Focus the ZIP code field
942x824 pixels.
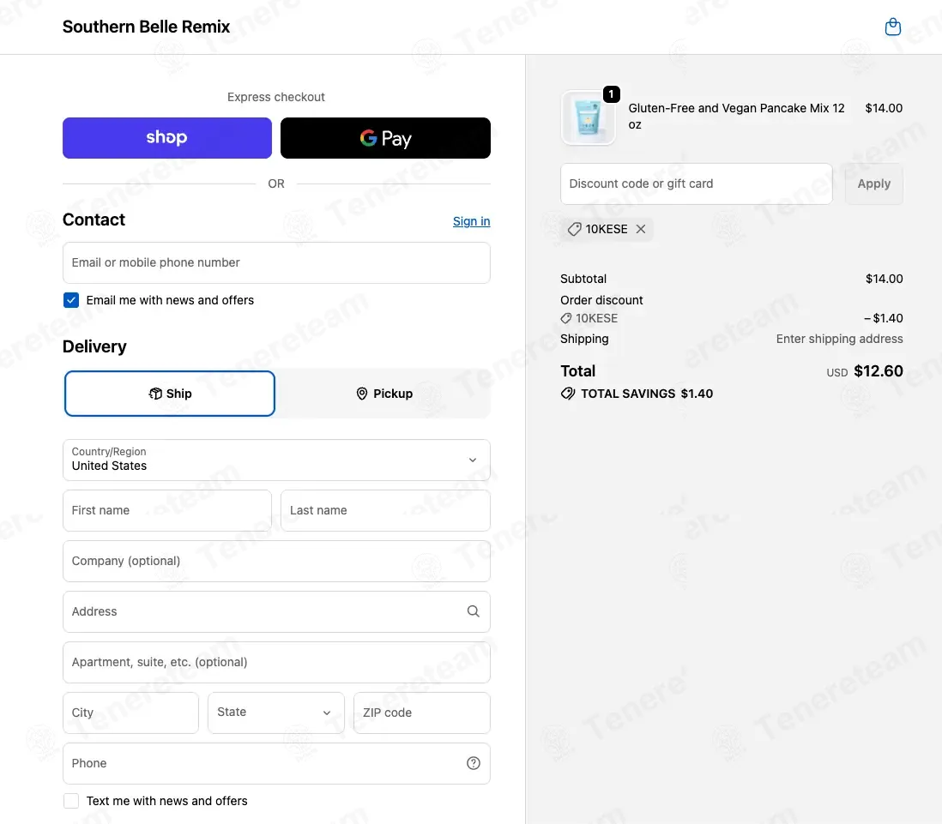coord(422,713)
